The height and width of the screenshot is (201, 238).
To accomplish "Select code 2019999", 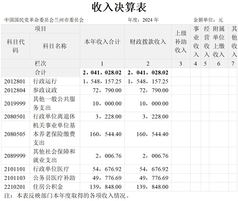I will [x=15, y=104].
